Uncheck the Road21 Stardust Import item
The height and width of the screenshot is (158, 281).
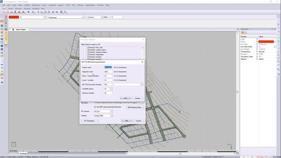click(88, 52)
